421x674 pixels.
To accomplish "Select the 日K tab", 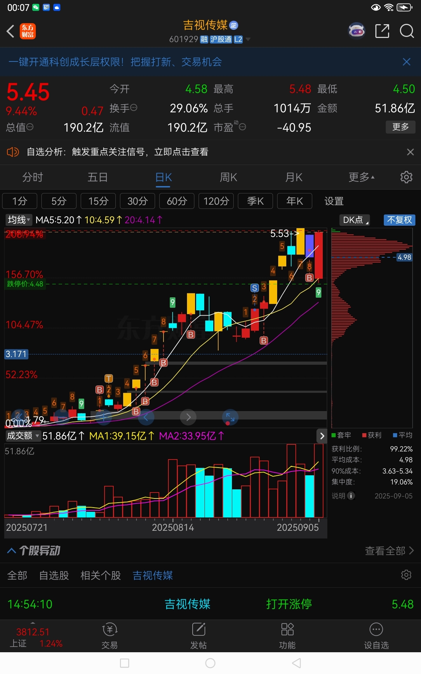I will 163,177.
